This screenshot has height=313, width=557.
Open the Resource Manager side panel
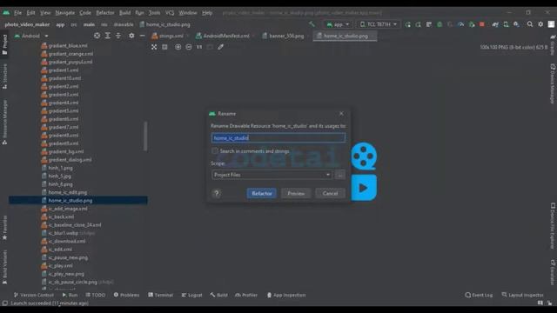pyautogui.click(x=4, y=122)
